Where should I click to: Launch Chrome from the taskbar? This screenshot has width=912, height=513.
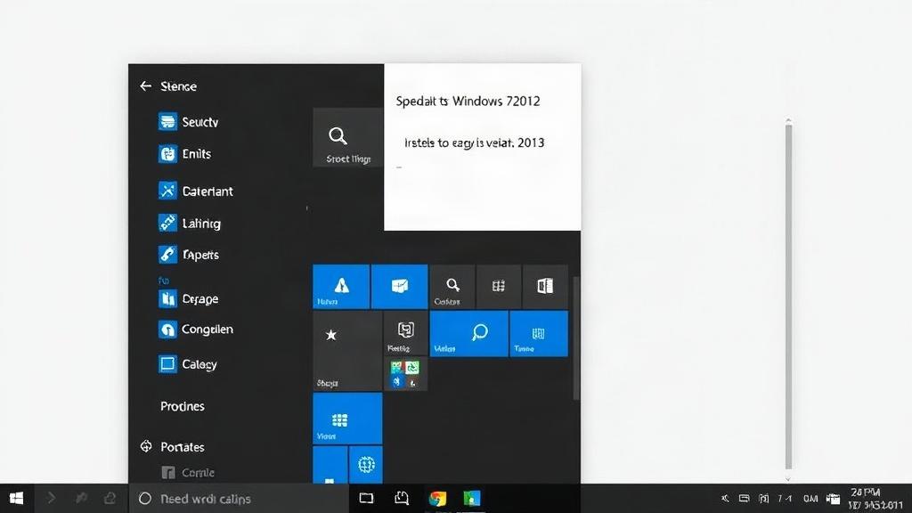[437, 499]
